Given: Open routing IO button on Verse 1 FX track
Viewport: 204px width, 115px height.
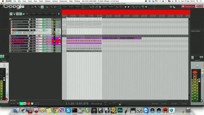Looking at the screenshot, I should [x=34, y=38].
